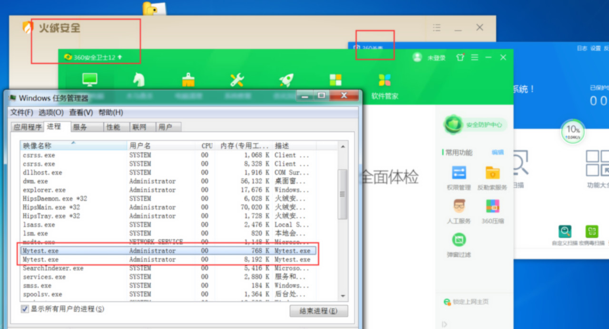
Task: Click the process list scrollbar thumb
Action: coord(343,194)
